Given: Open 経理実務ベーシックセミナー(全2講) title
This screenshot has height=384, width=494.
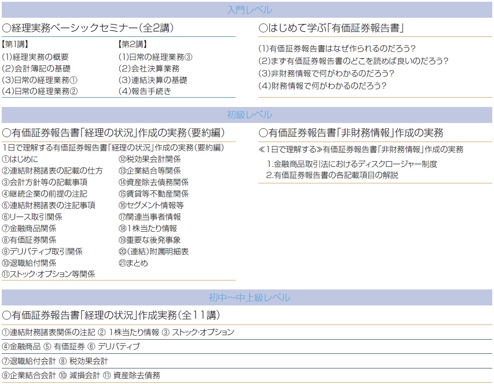Looking at the screenshot, I should [88, 28].
